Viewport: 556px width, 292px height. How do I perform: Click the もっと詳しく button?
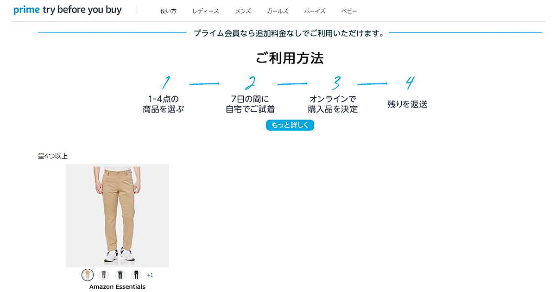[290, 125]
